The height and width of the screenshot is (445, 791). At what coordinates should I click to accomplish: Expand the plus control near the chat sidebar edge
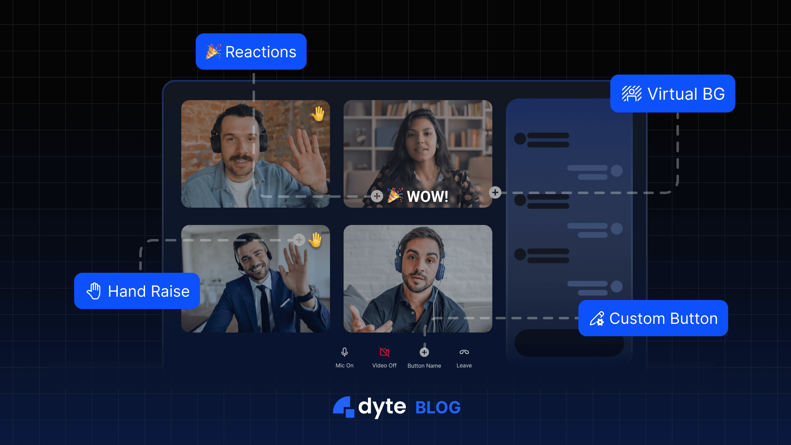[x=495, y=192]
